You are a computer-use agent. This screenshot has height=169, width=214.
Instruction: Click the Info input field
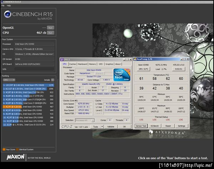point(34,69)
